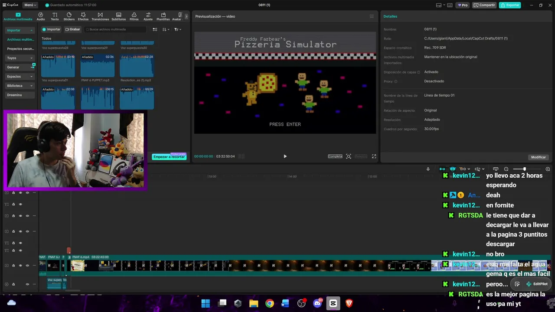Screen dimensions: 555x312
Task: Expand the Tuyos sidebar section
Action: point(20,58)
